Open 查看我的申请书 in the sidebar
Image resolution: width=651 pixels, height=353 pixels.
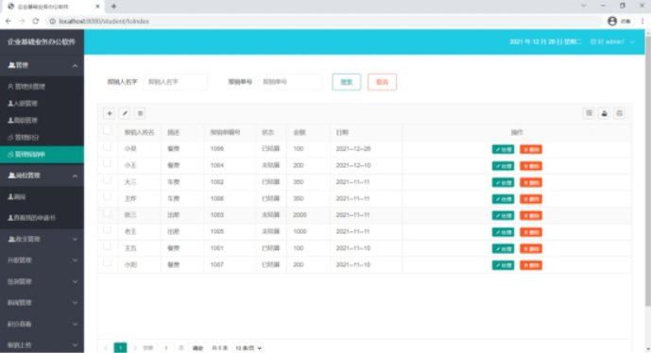pos(42,218)
